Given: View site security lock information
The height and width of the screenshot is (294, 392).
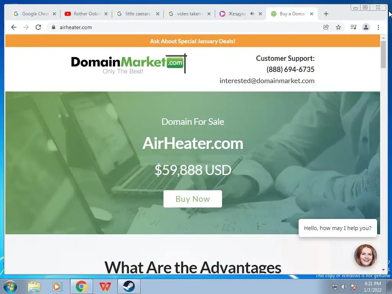Looking at the screenshot, I should (x=54, y=27).
